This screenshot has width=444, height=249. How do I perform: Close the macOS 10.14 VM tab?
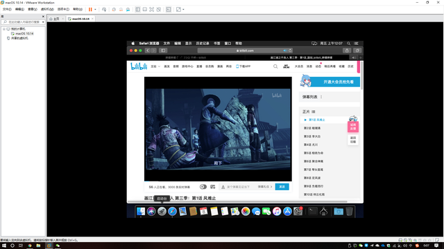point(92,19)
